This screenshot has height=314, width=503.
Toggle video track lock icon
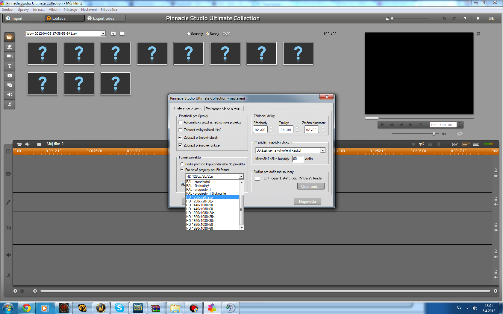coord(496,170)
